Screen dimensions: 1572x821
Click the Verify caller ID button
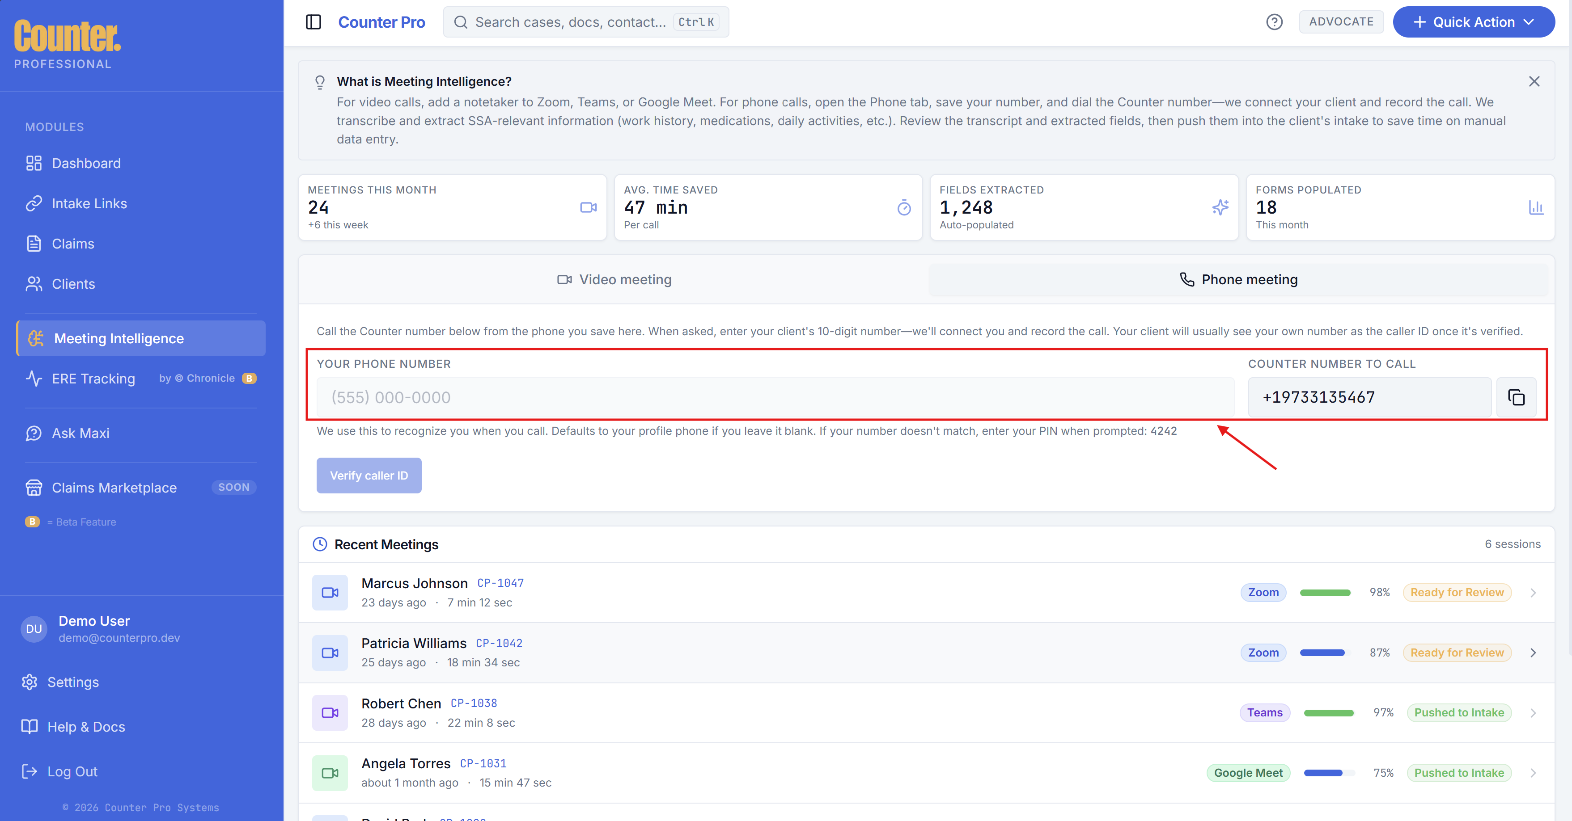(x=369, y=476)
